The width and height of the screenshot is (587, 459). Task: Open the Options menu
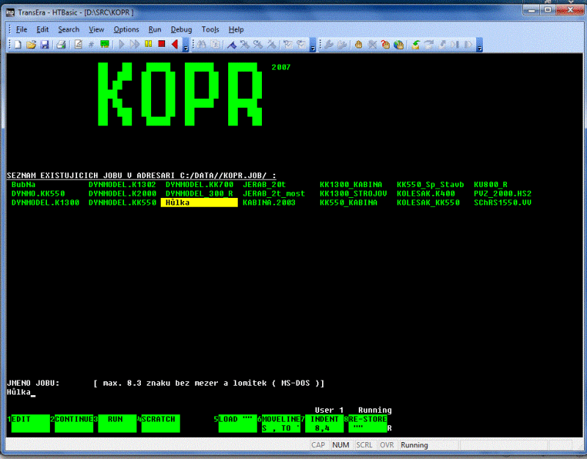tap(126, 29)
